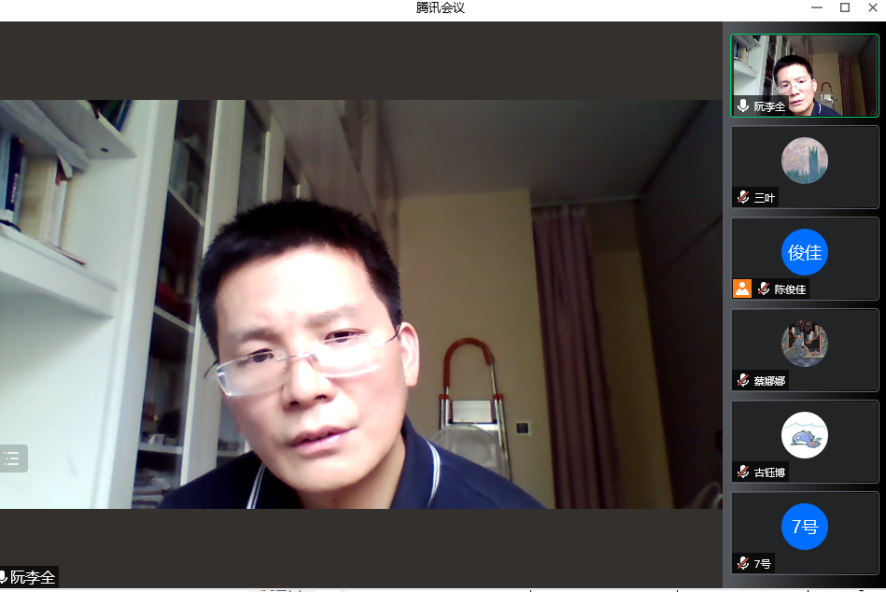
Task: Select the 阮李全 video thumbnail
Action: coord(805,75)
